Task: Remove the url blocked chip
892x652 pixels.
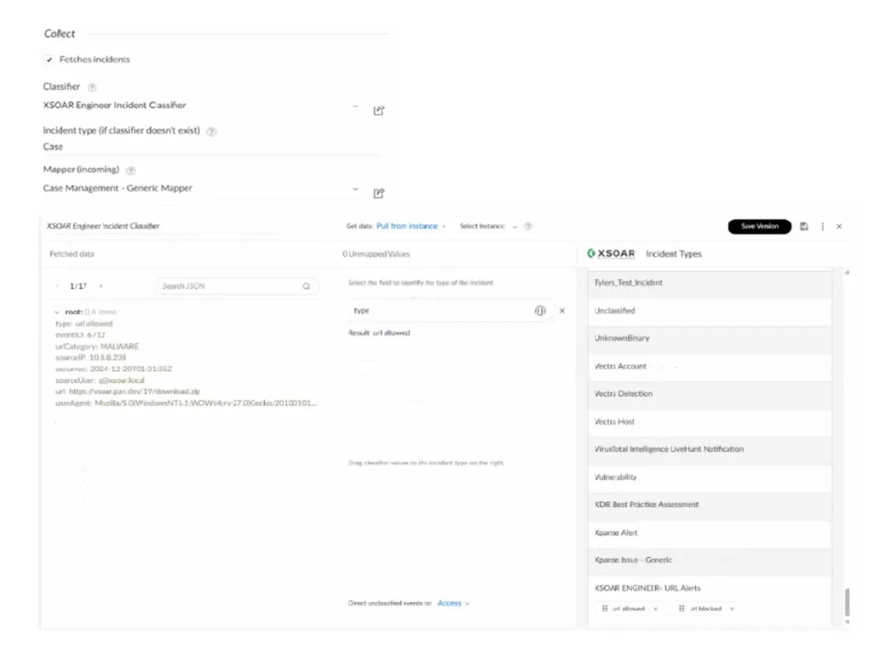Action: pos(732,609)
